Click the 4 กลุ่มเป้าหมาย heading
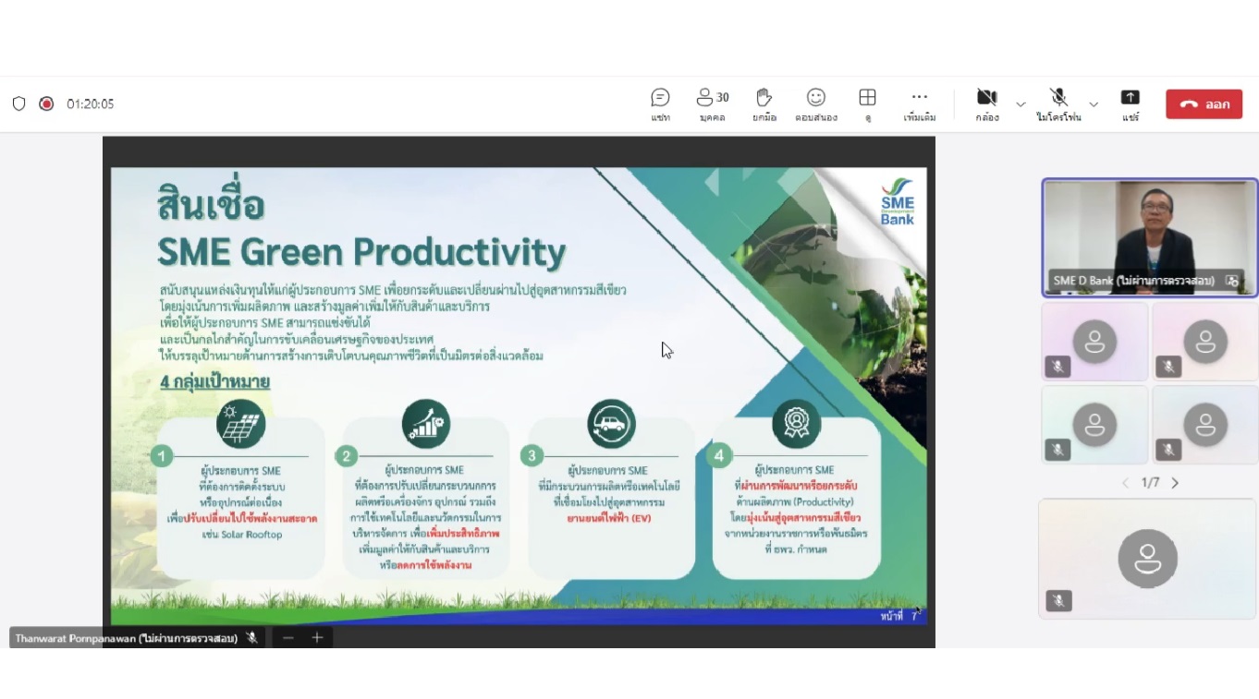Image resolution: width=1259 pixels, height=699 pixels. (x=214, y=382)
